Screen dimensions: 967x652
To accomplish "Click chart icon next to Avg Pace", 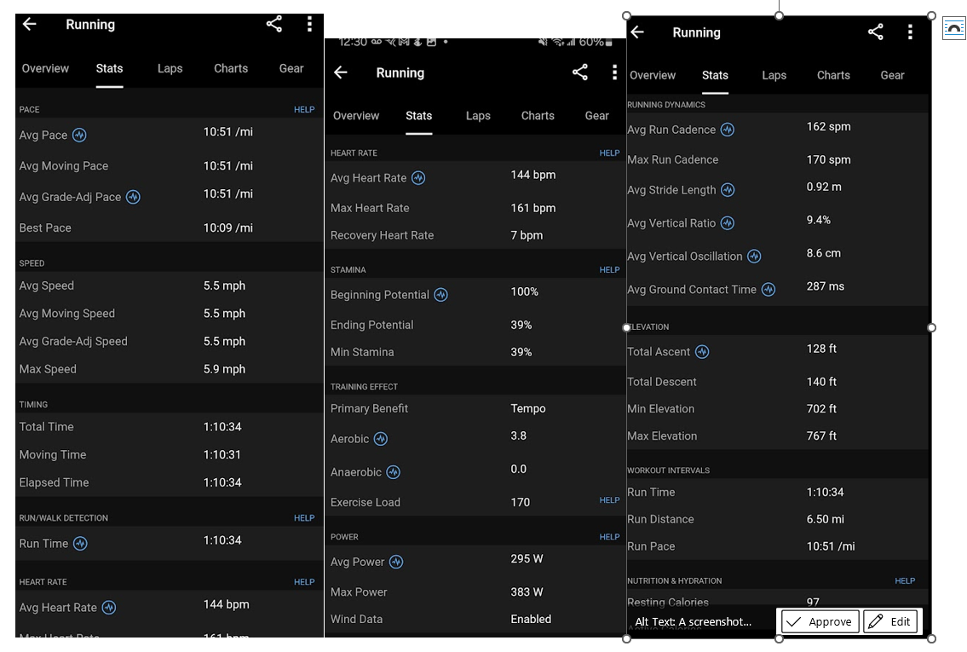I will click(79, 136).
